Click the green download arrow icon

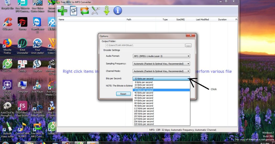pos(107,10)
